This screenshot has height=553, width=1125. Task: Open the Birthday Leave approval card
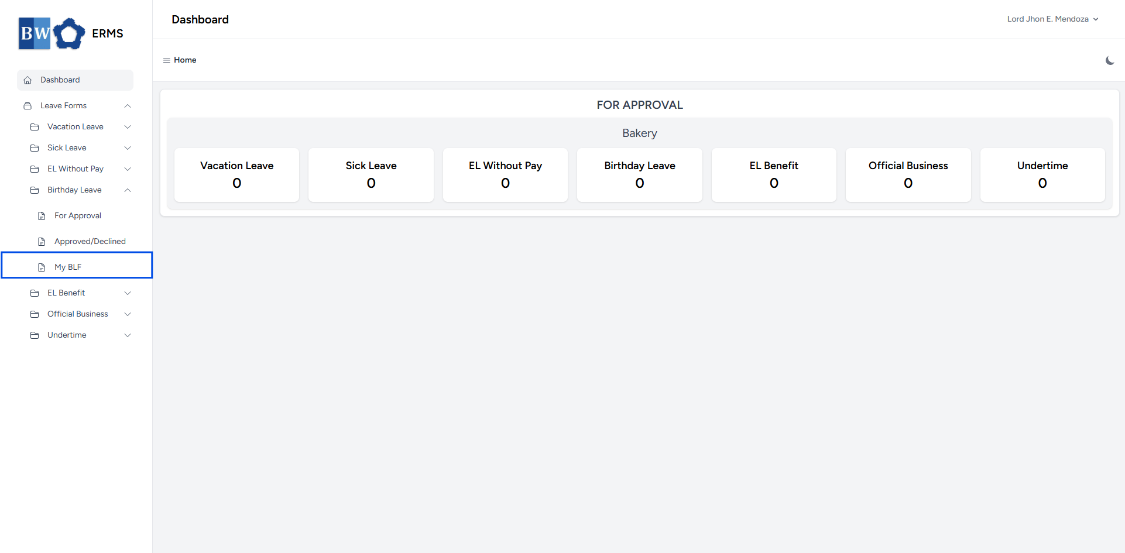click(640, 175)
